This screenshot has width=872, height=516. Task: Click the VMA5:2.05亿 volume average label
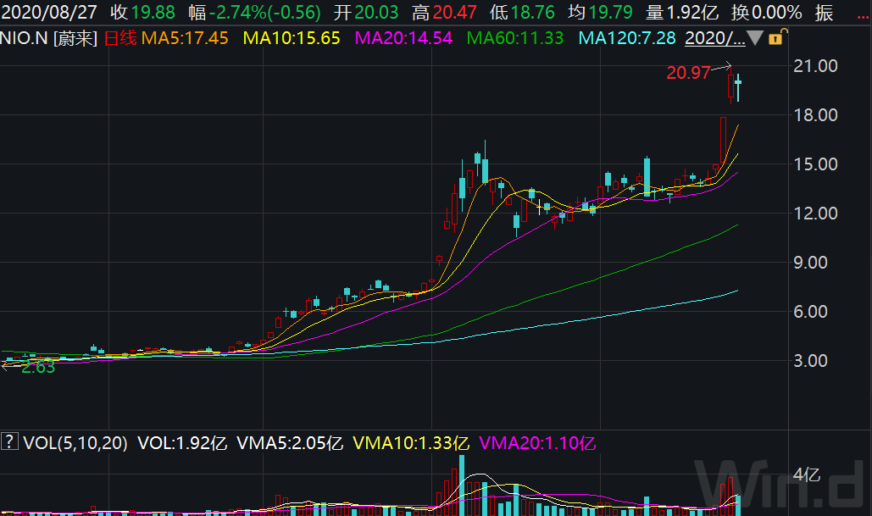(x=290, y=443)
